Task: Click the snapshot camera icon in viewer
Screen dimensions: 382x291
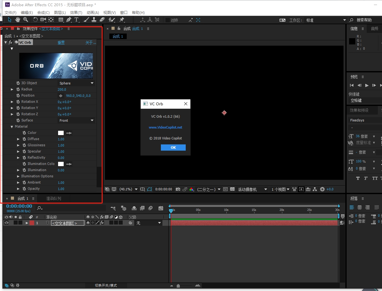Action: point(178,189)
